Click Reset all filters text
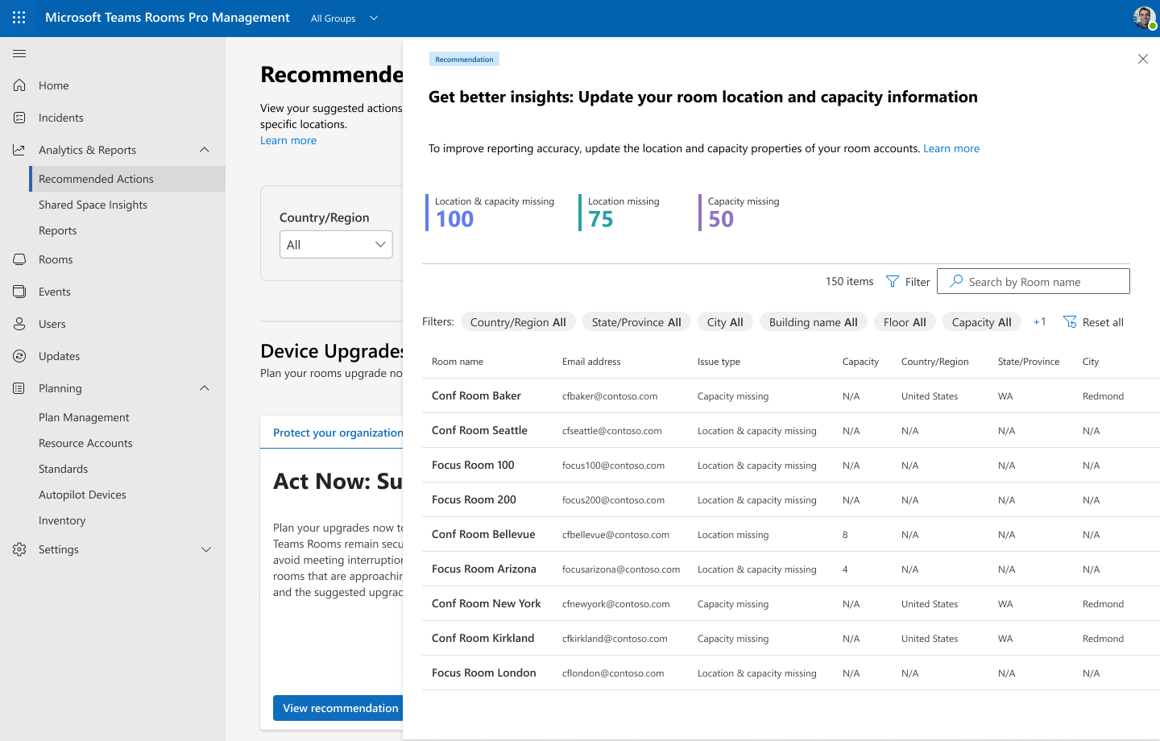1160x741 pixels. pyautogui.click(x=1103, y=322)
